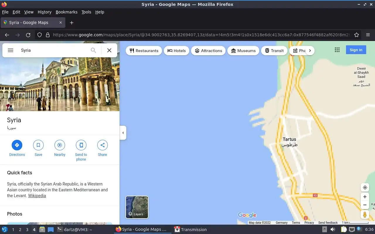Open Firefox Bookmarks menu

[x=67, y=12]
